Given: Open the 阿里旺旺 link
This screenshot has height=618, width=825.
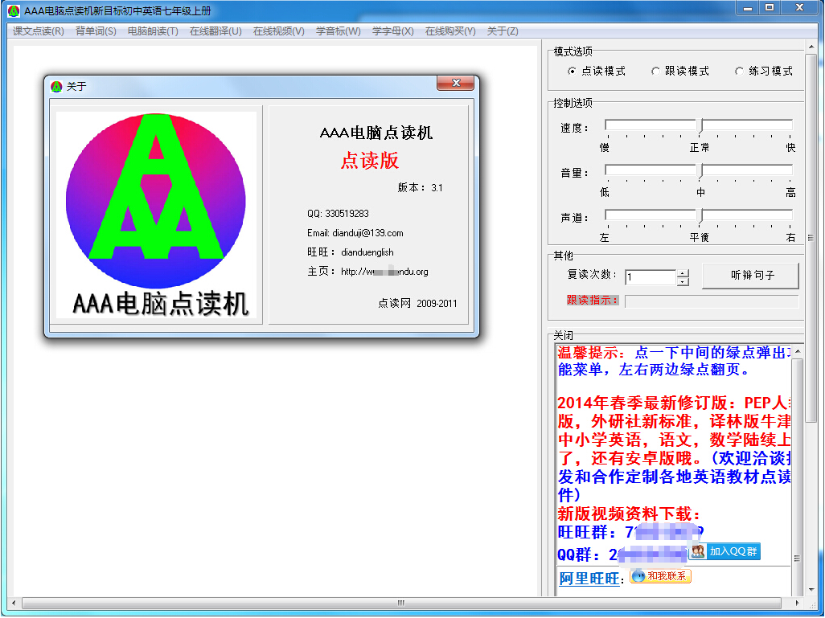Looking at the screenshot, I should coord(589,579).
